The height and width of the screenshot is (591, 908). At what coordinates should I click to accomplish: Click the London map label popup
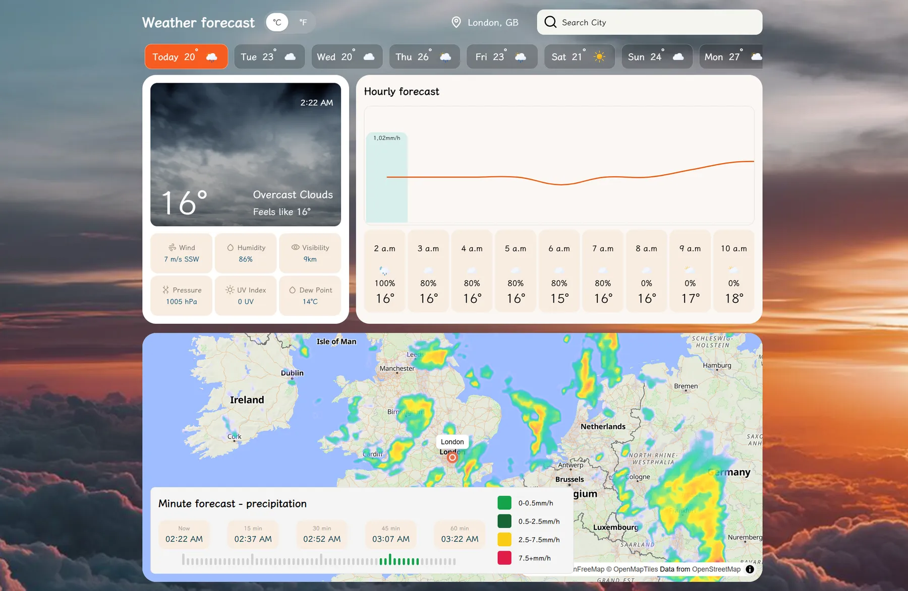pyautogui.click(x=452, y=442)
